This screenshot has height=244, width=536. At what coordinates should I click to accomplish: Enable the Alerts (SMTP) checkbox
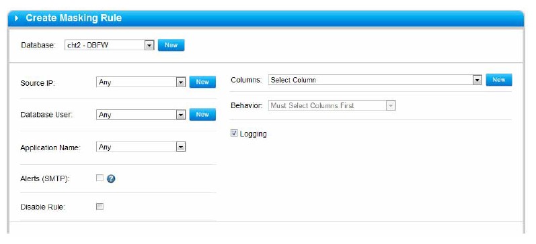tap(100, 178)
